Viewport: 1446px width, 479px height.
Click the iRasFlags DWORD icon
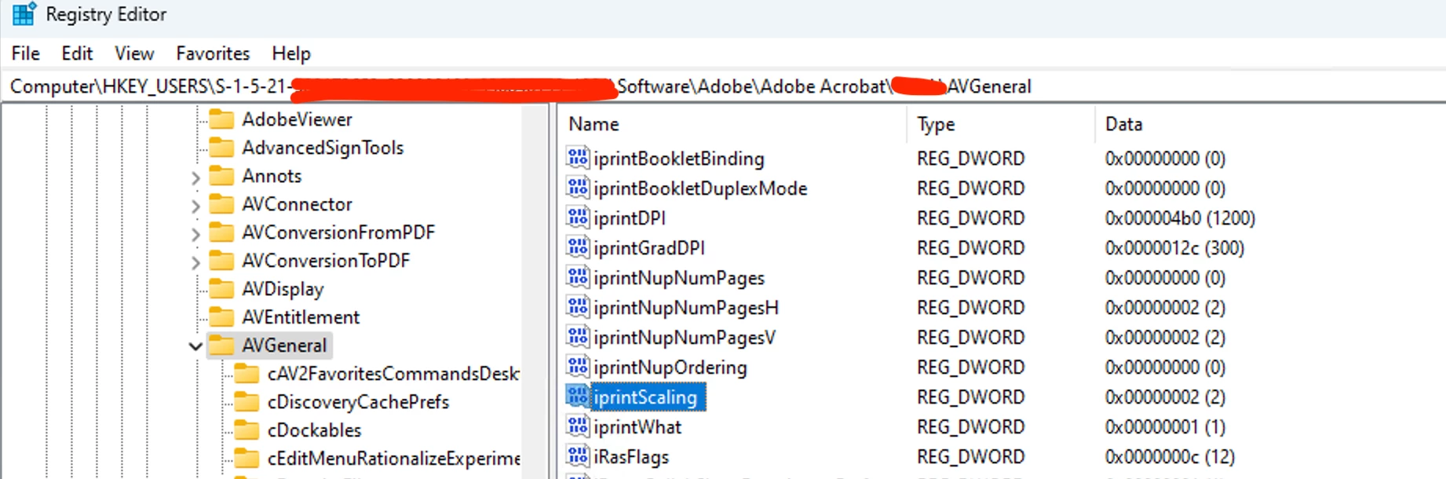(x=578, y=456)
